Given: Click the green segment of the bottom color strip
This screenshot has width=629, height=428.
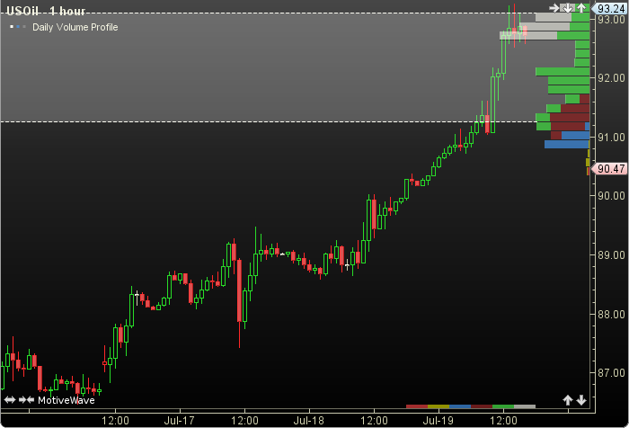Looking at the screenshot, I should [x=503, y=406].
